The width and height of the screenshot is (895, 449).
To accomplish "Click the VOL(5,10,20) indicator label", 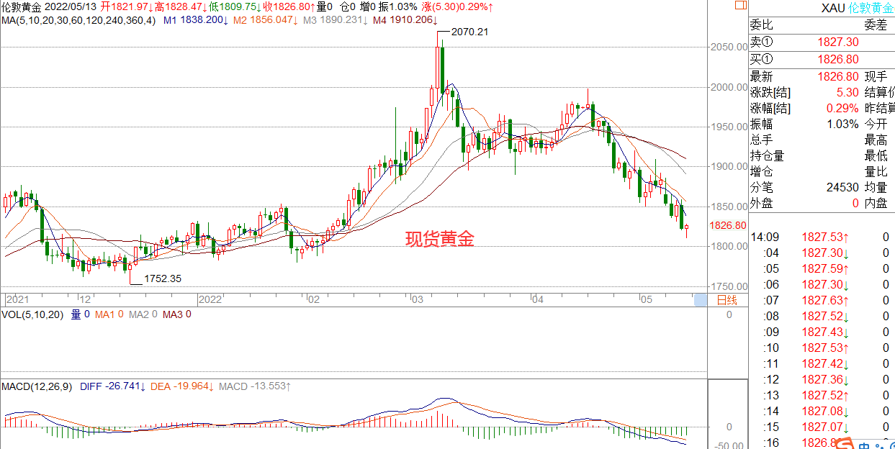I will (33, 314).
